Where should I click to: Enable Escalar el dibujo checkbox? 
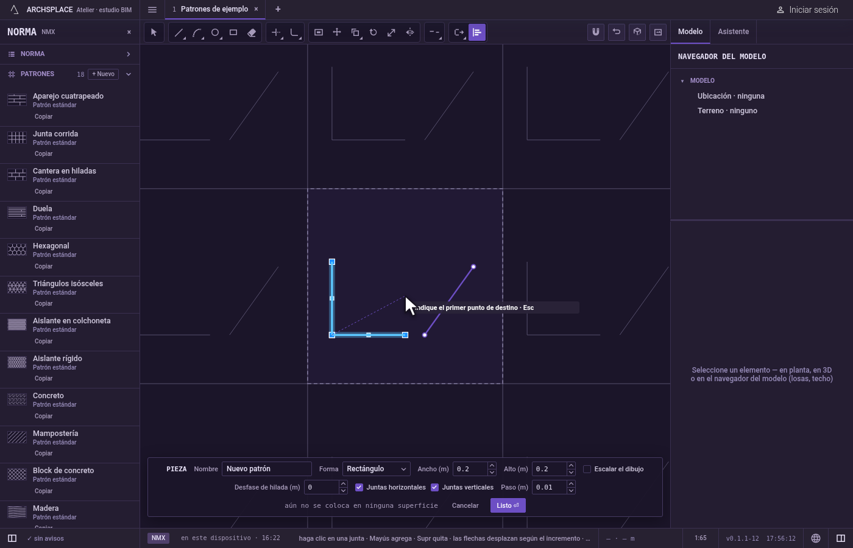pos(587,469)
